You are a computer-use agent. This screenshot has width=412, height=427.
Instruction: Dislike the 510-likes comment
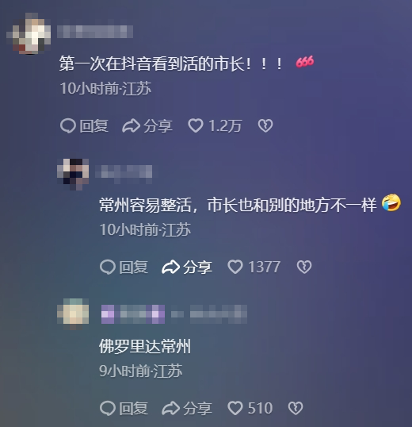pyautogui.click(x=296, y=408)
